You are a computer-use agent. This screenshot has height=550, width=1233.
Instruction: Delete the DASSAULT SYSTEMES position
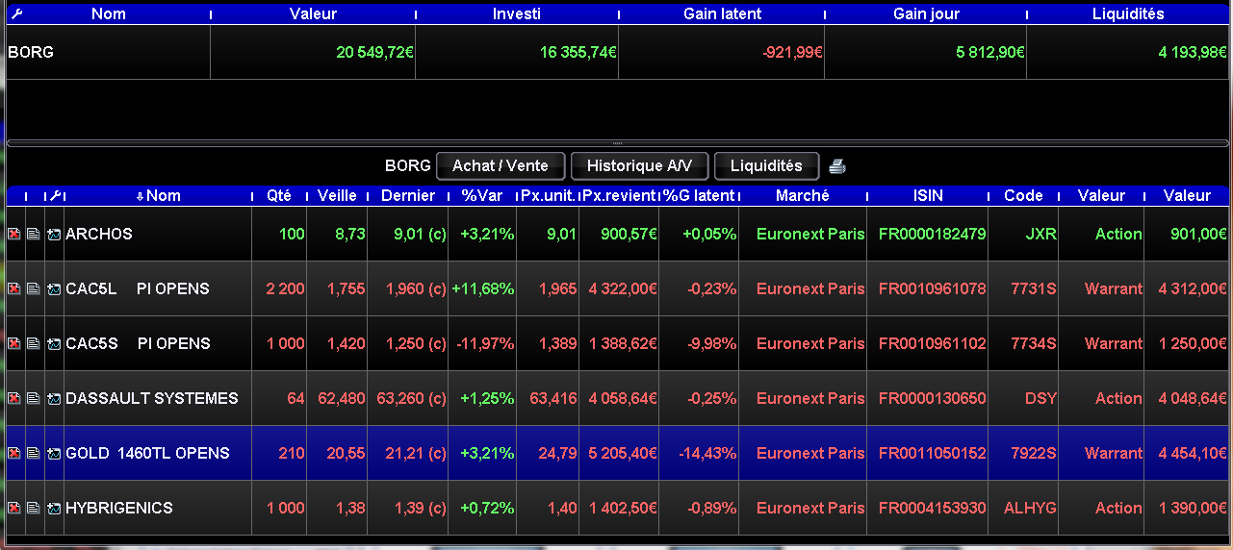pos(14,398)
